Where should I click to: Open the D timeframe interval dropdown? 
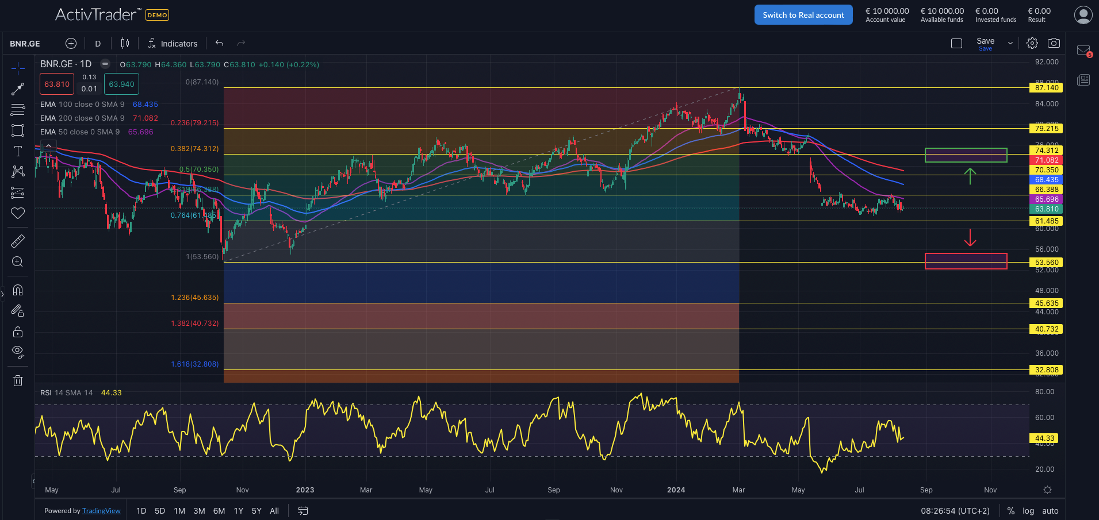click(x=98, y=44)
